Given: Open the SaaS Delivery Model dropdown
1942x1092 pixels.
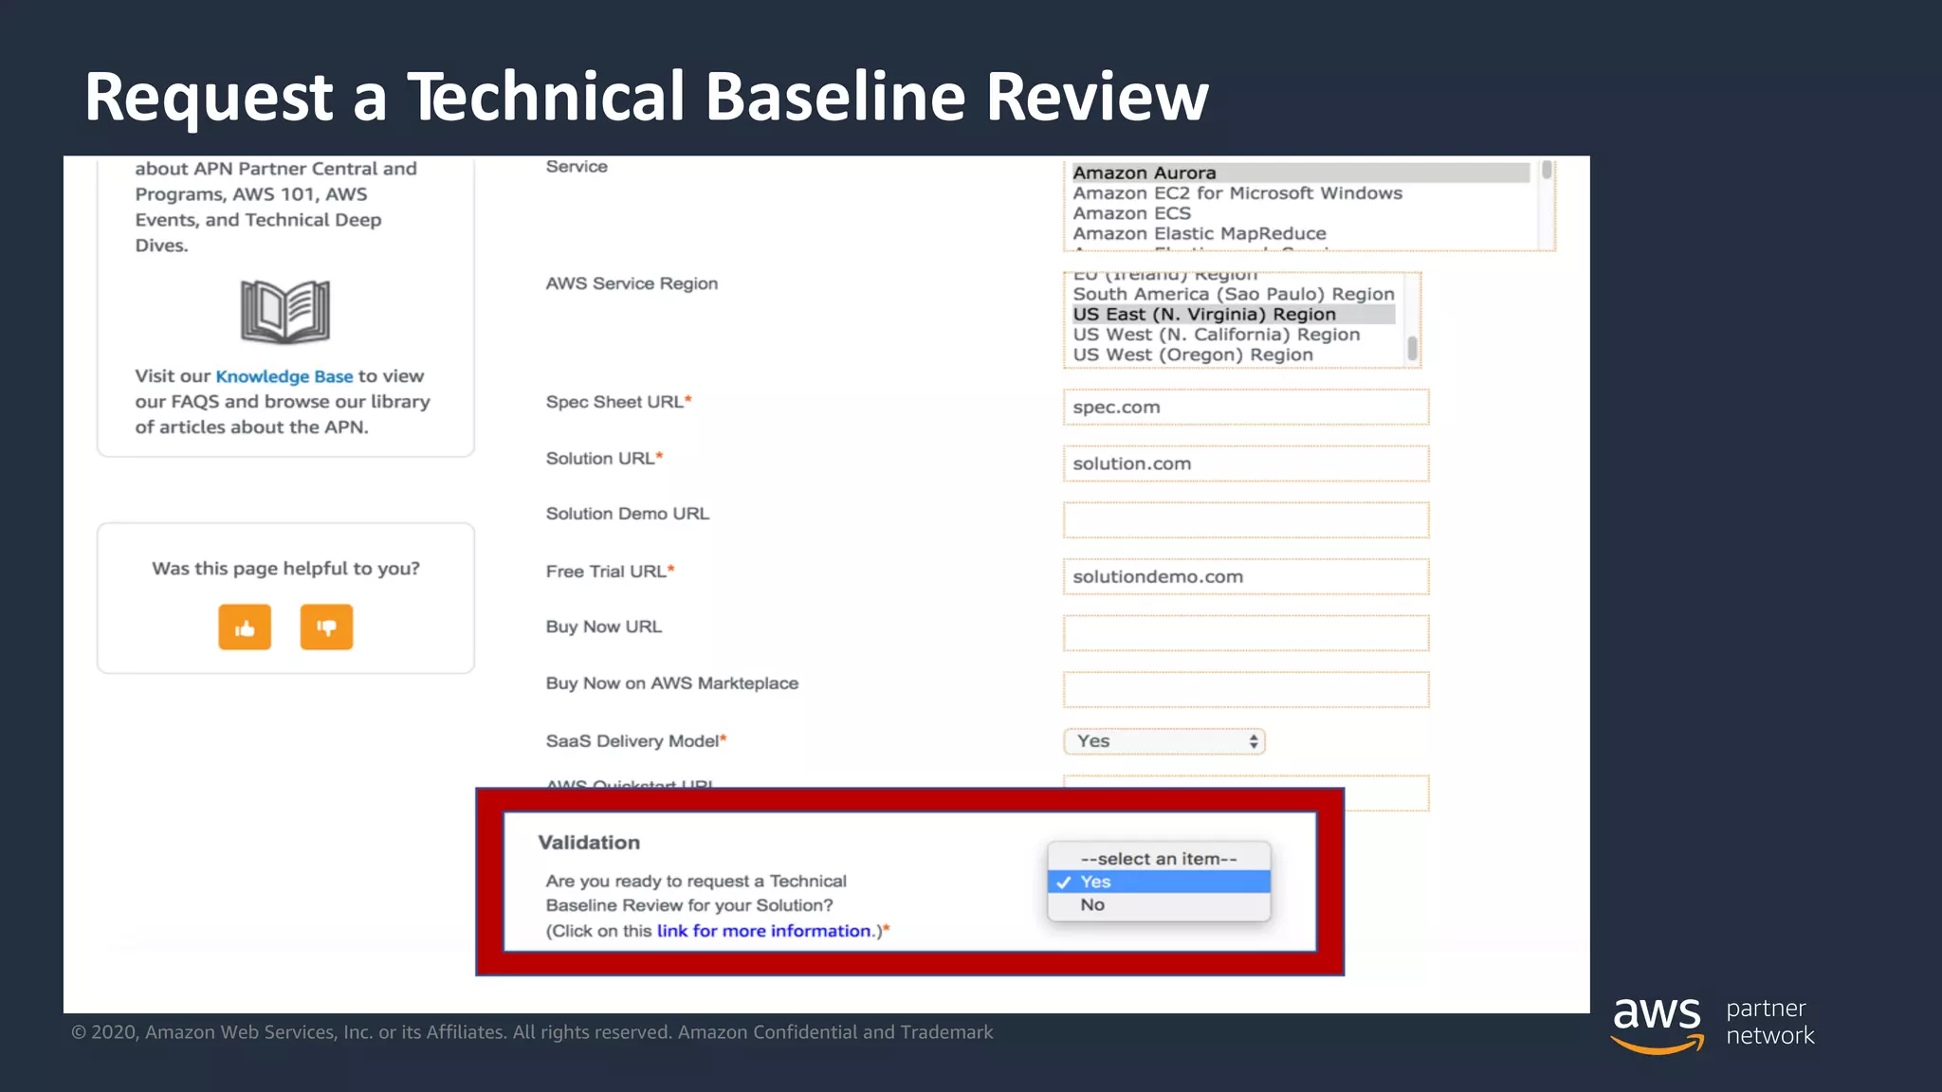Looking at the screenshot, I should click(x=1164, y=741).
